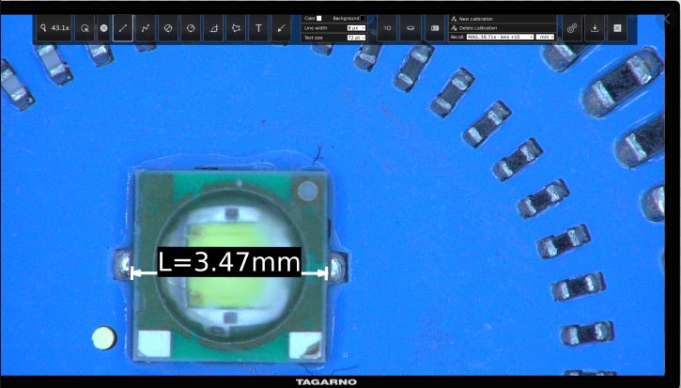The image size is (681, 388).
Task: Click the camera snapshot icon
Action: pos(434,29)
